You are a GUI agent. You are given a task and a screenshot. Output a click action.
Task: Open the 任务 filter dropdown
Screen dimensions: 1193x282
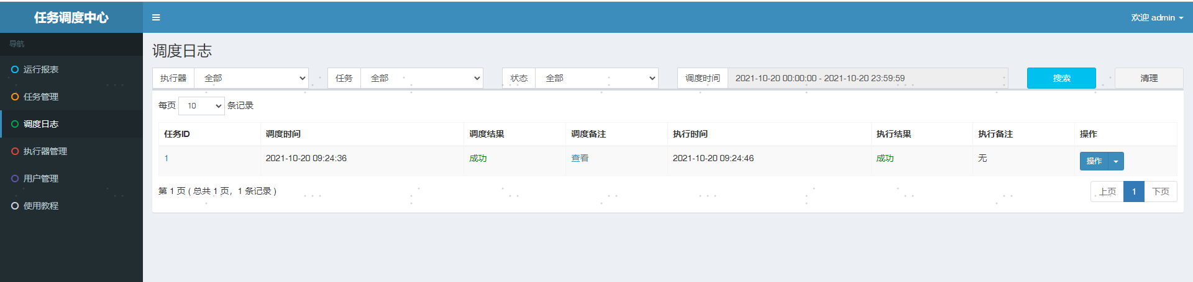coord(422,78)
